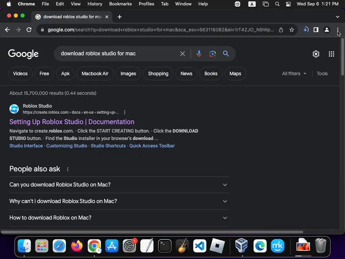Click the Roblox Studio site favicon
The height and width of the screenshot is (259, 345).
tap(14, 109)
